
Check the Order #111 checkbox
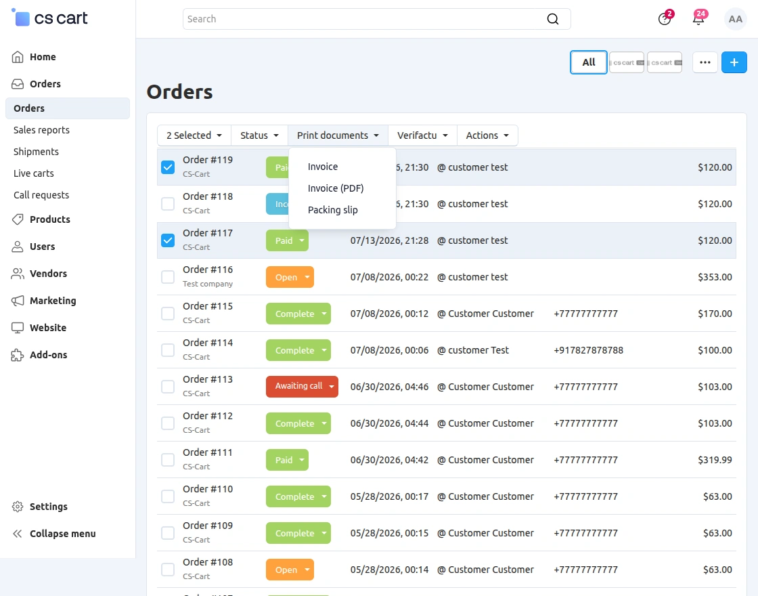point(168,460)
